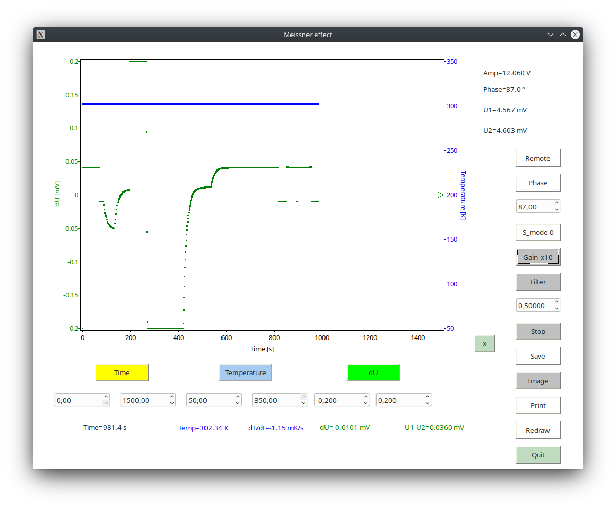Select the yellow Time axis button
The width and height of the screenshot is (616, 509).
tap(122, 372)
